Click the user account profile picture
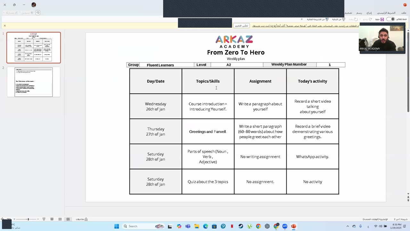410x231 pixels. [x=34, y=5]
